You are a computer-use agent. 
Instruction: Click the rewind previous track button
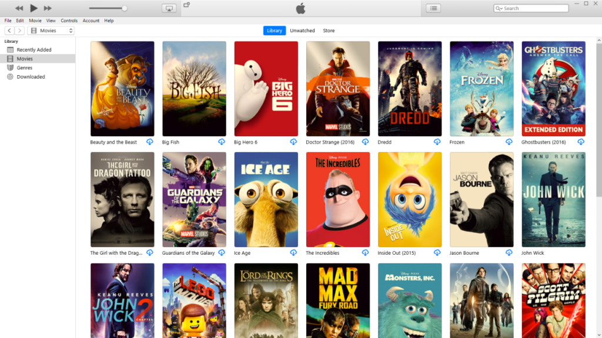(19, 8)
